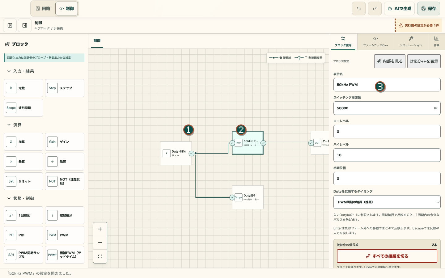Select the 制御 canvas tab
The width and height of the screenshot is (445, 278).
tap(97, 41)
